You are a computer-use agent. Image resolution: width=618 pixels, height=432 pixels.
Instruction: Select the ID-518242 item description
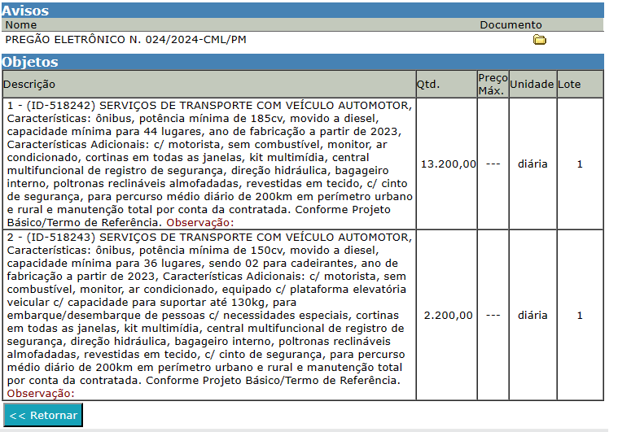coord(208,164)
